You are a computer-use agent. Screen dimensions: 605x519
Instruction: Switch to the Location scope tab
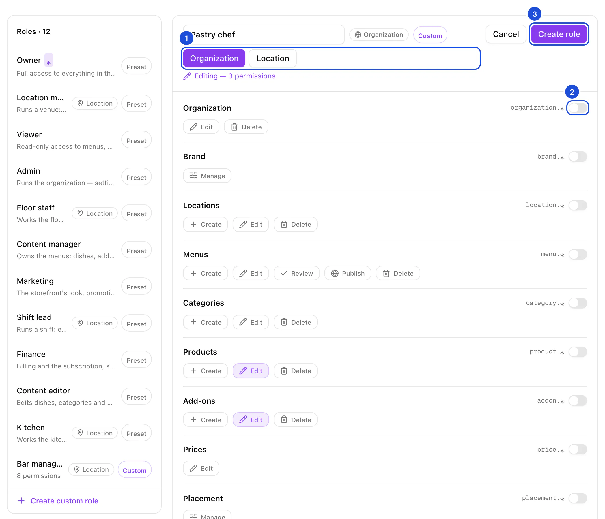point(273,58)
